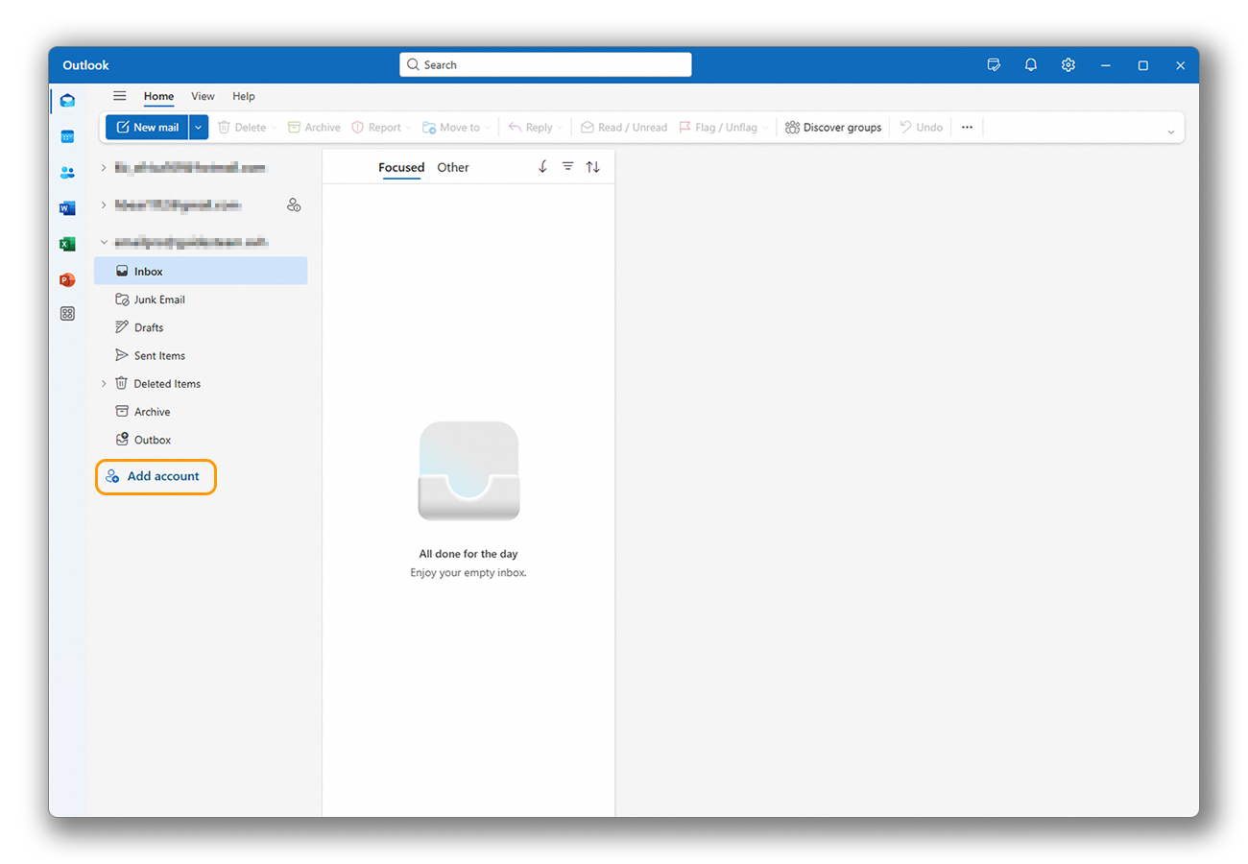Launch PowerPoint from the app sidebar
Screen dimensions: 1248x864
coord(67,279)
